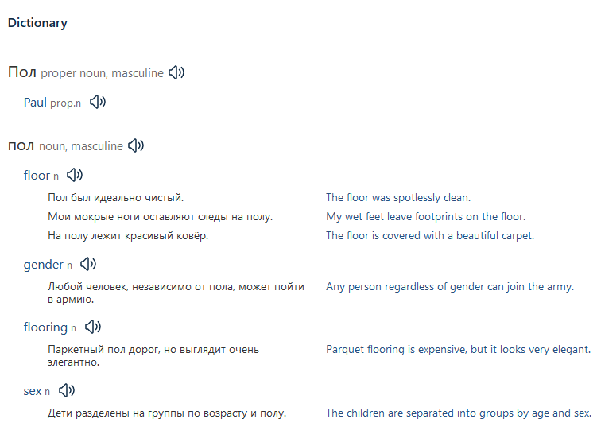Play pronunciation of Paul
Image resolution: width=597 pixels, height=434 pixels.
(98, 102)
